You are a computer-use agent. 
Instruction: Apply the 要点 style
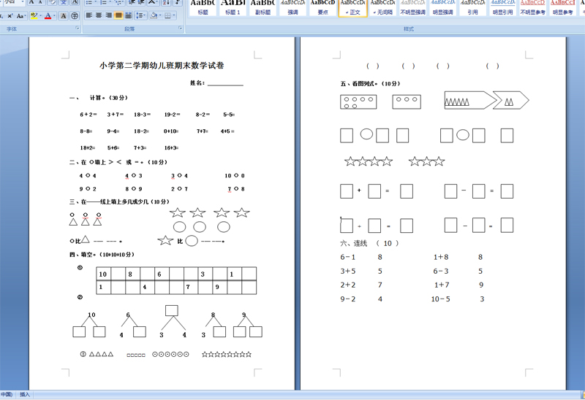322,7
